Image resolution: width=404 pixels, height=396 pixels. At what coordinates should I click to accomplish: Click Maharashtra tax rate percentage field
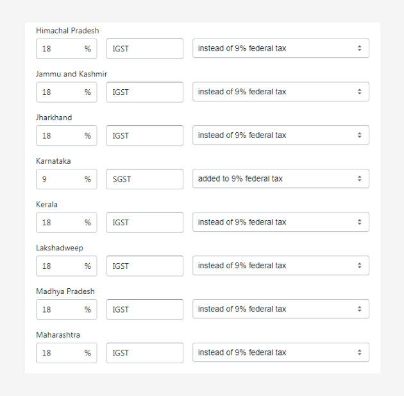point(67,353)
